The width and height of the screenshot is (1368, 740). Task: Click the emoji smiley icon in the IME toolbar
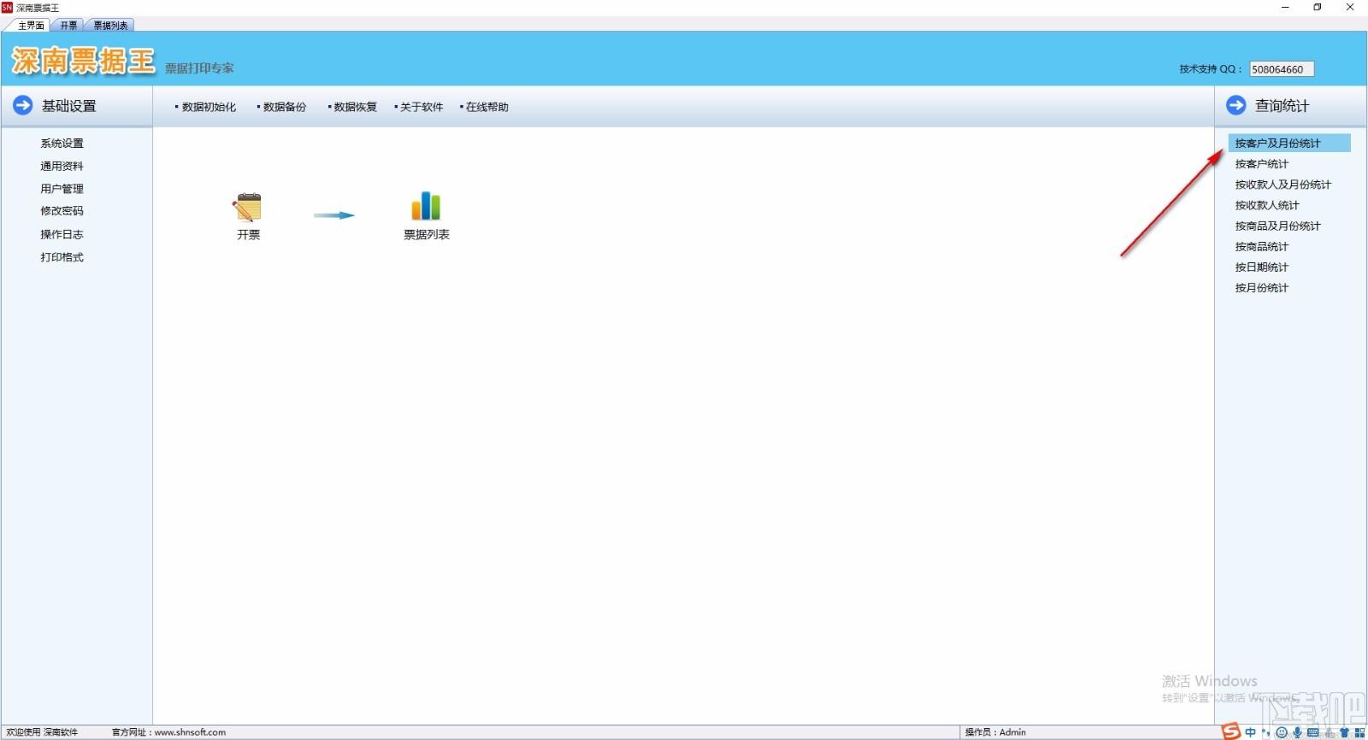(x=1281, y=732)
